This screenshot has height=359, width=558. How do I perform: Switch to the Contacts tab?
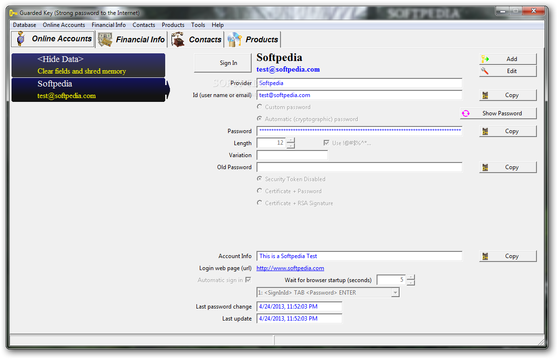pyautogui.click(x=196, y=39)
